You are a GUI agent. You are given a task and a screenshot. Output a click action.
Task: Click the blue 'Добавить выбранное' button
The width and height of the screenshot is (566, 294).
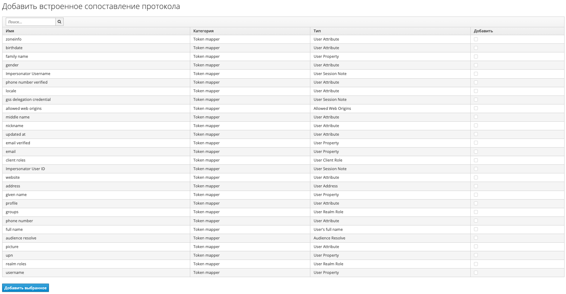click(26, 288)
